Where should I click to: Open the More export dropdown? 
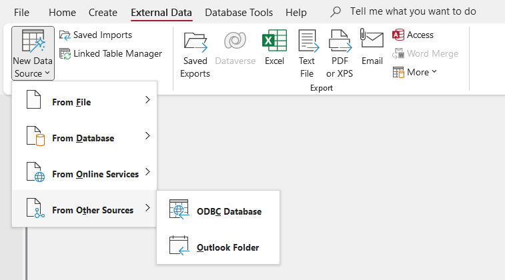pyautogui.click(x=415, y=72)
